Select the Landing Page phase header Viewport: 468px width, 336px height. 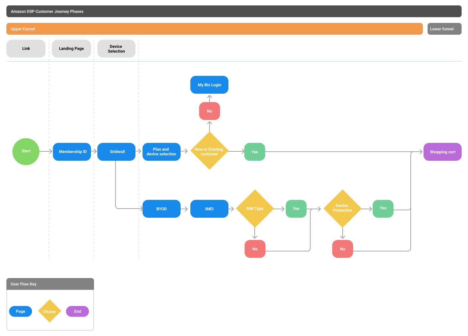point(71,49)
